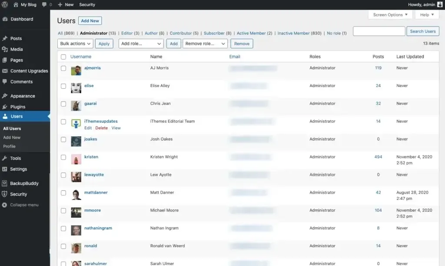The height and width of the screenshot is (266, 445).
Task: Click the Delete link under iThemesupdates
Action: (101, 128)
